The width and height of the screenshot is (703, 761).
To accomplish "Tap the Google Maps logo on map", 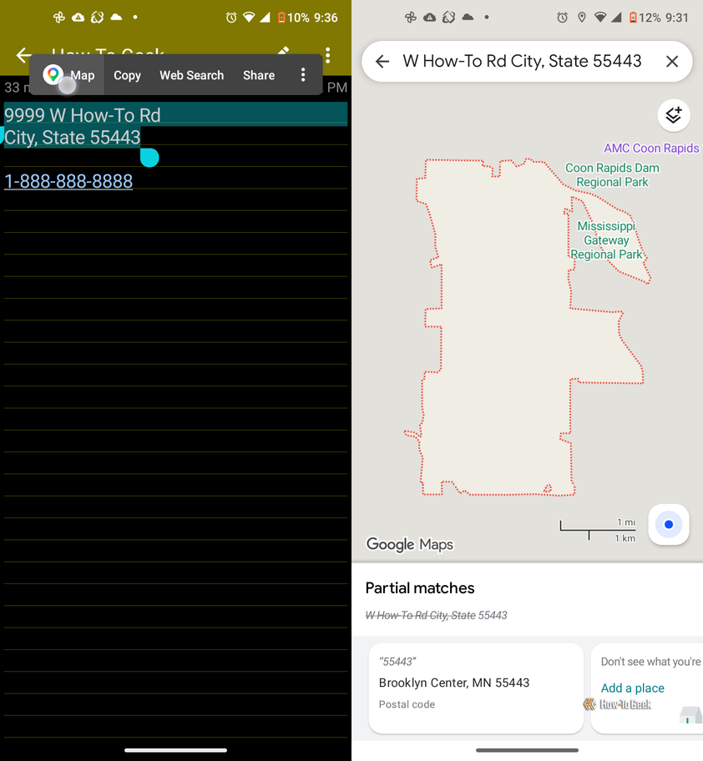I will [409, 544].
